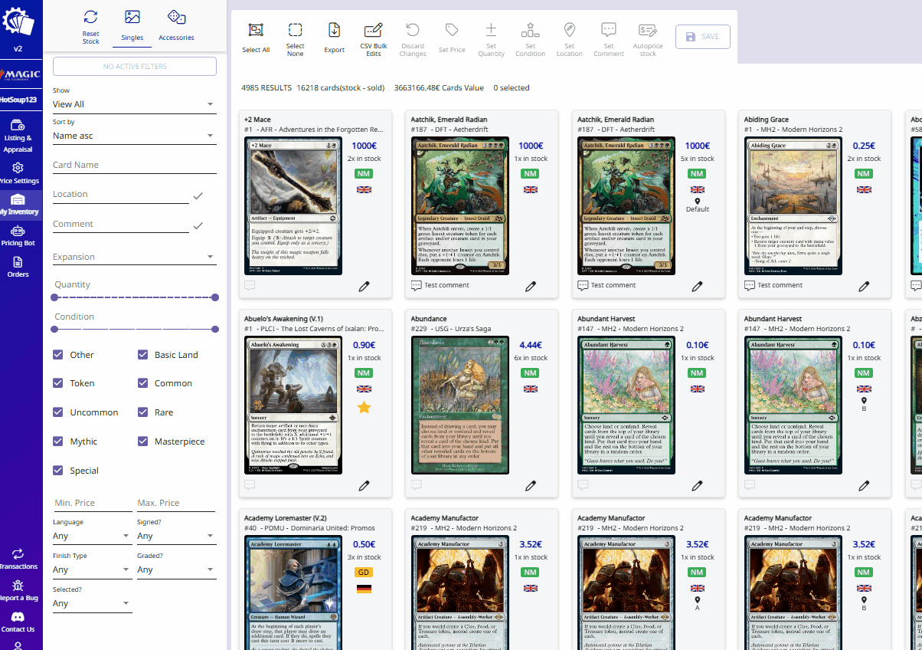Click the Min. Price input field

pyautogui.click(x=92, y=503)
